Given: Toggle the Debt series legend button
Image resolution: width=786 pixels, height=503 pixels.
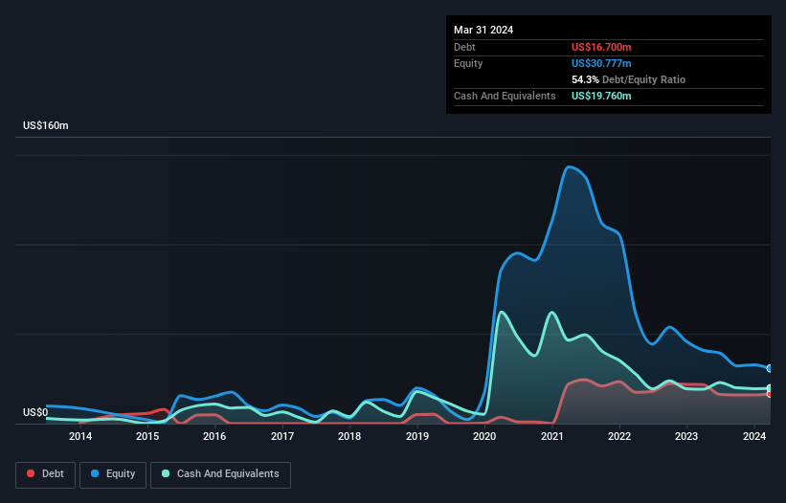Looking at the screenshot, I should pyautogui.click(x=45, y=474).
